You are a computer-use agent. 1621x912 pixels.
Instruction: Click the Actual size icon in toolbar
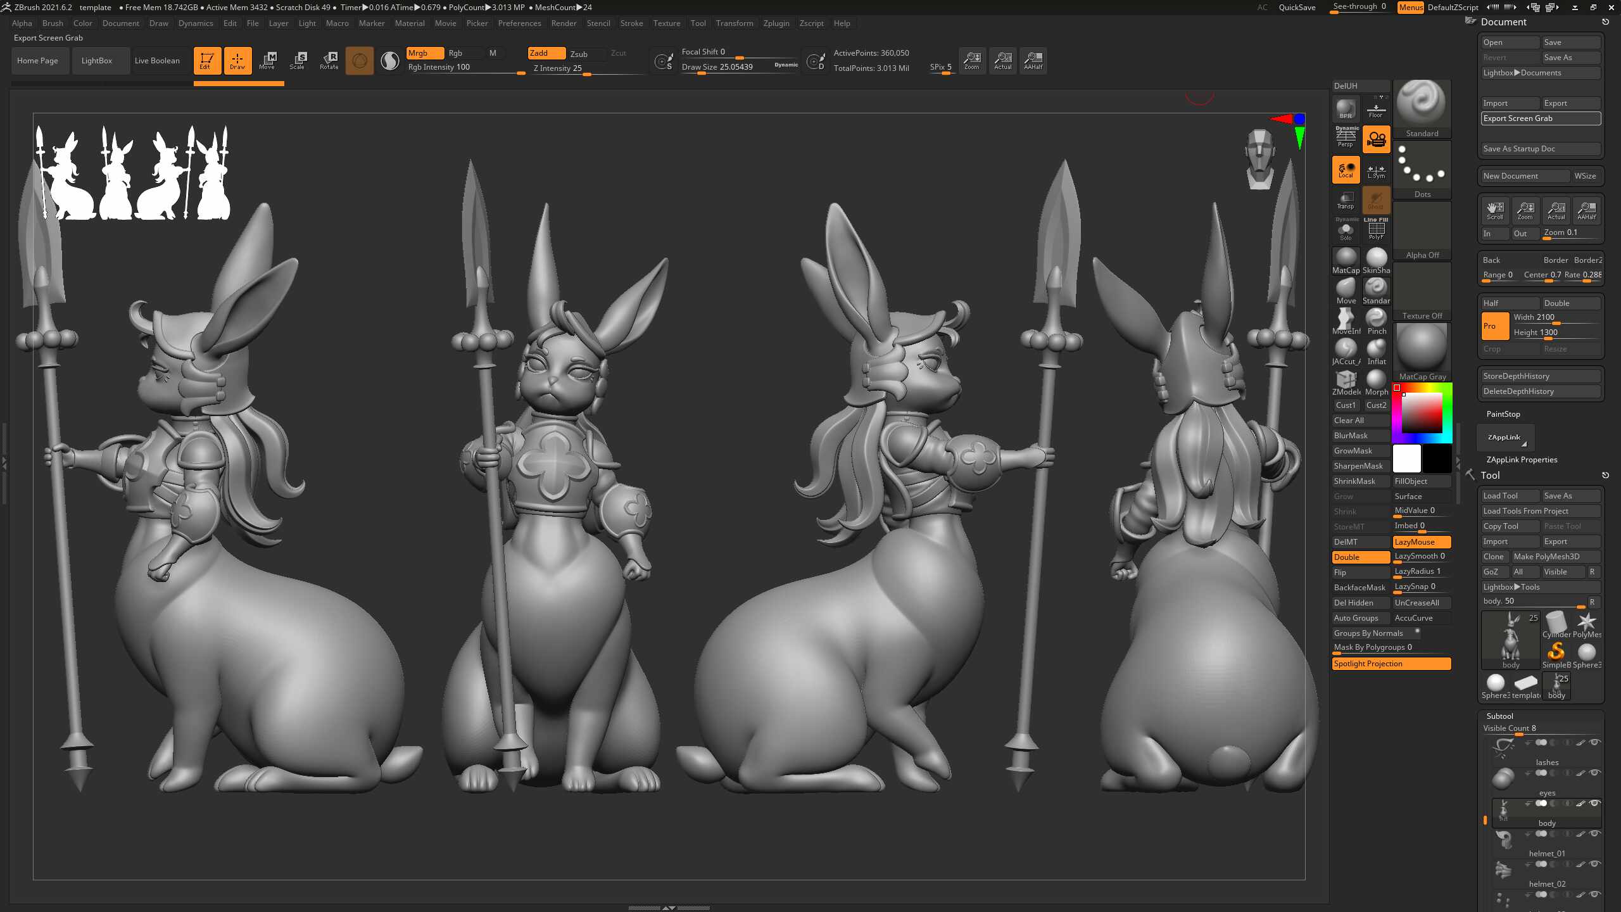point(1002,61)
